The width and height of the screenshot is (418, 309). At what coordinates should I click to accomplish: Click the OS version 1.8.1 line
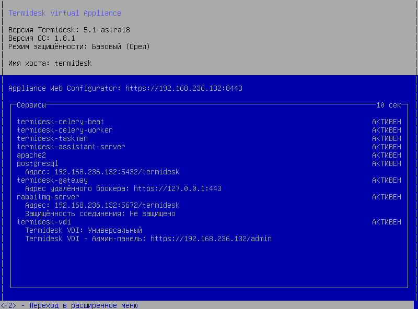42,38
